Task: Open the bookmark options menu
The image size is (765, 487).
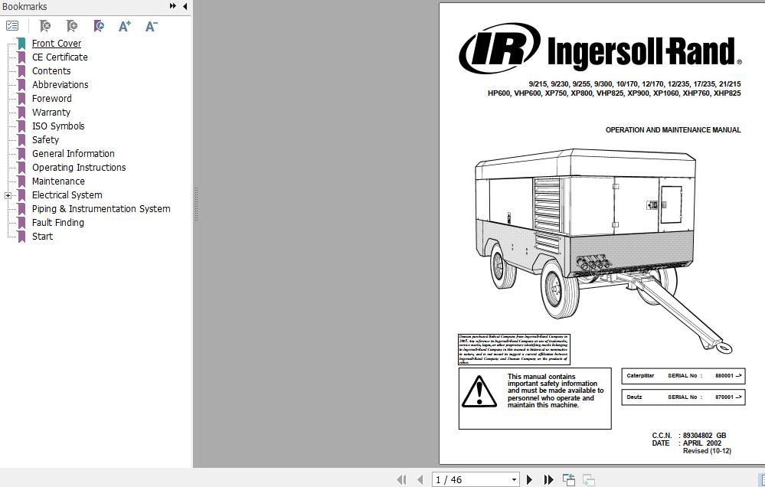Action: pos(12,25)
